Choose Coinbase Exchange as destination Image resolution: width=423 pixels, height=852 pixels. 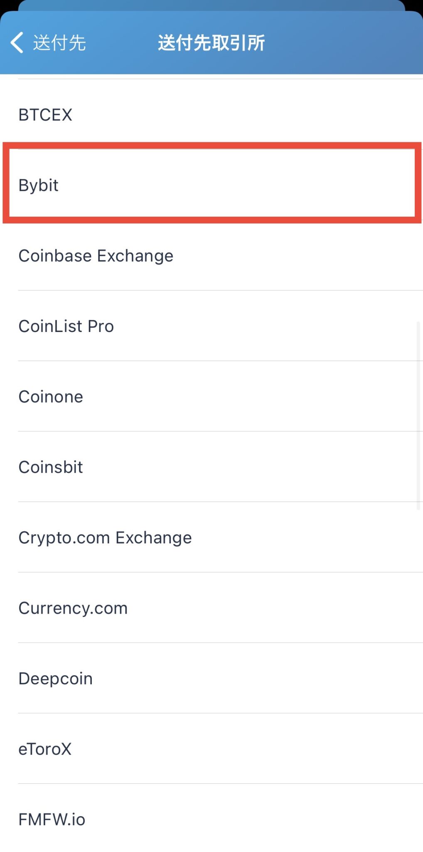tap(96, 256)
